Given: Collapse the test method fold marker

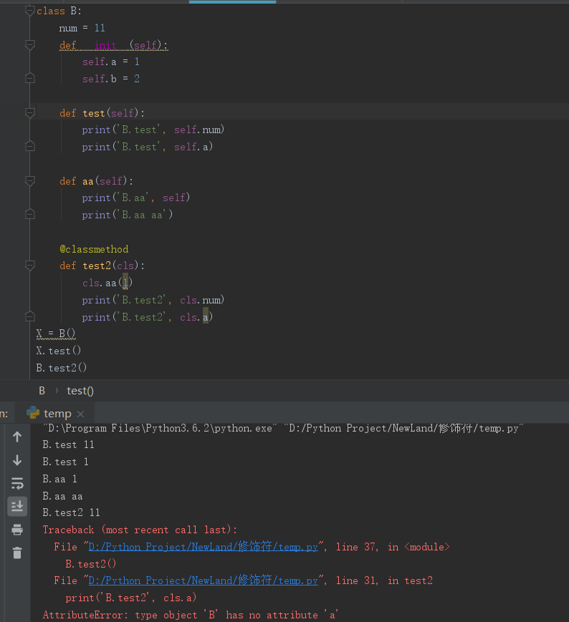Looking at the screenshot, I should pyautogui.click(x=30, y=113).
